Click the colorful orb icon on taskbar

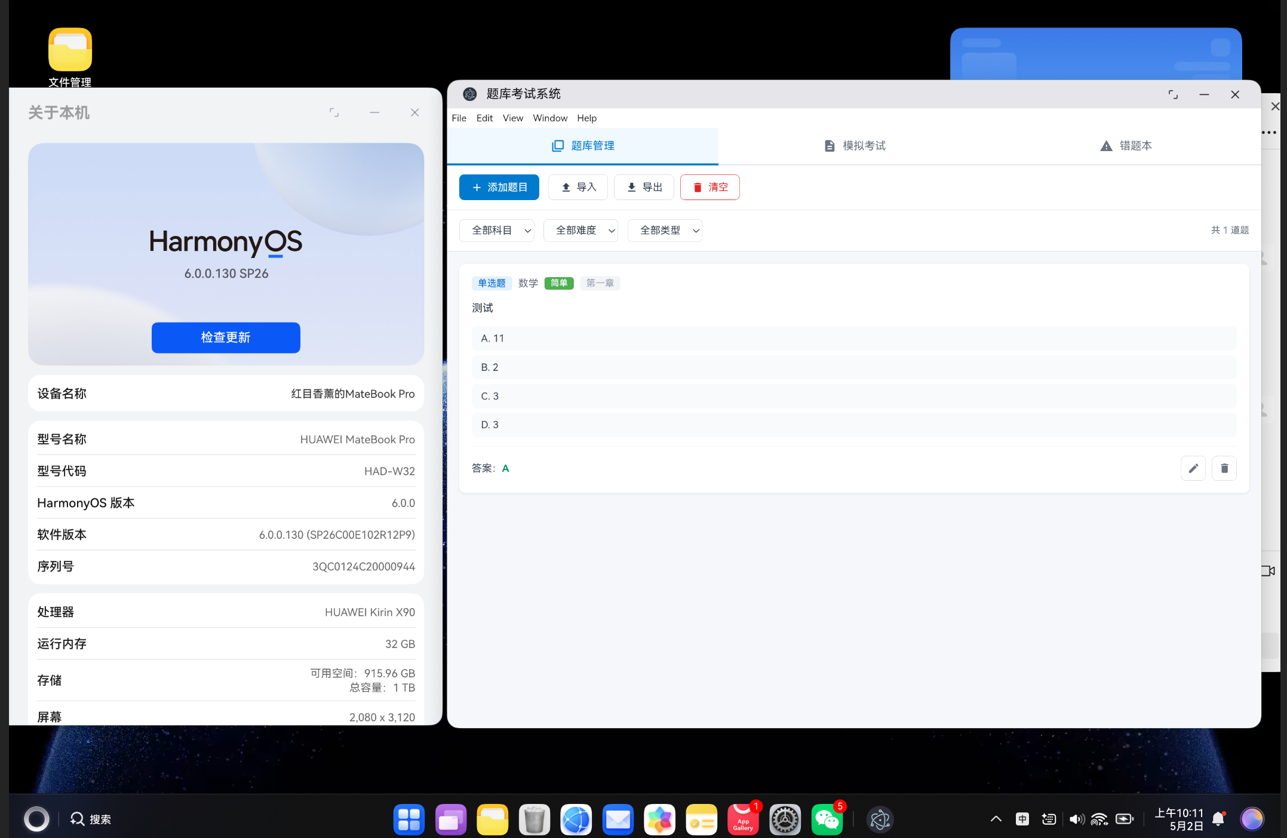pyautogui.click(x=1252, y=819)
